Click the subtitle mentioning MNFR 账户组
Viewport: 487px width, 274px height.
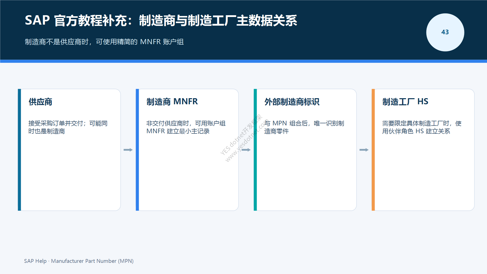tap(104, 42)
